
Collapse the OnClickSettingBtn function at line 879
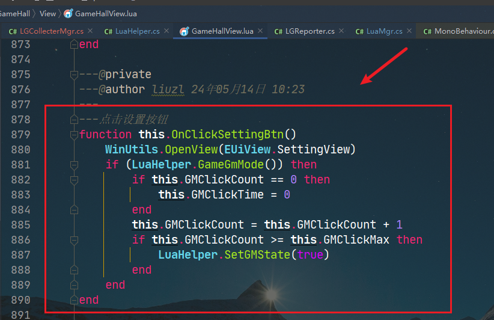click(x=74, y=134)
